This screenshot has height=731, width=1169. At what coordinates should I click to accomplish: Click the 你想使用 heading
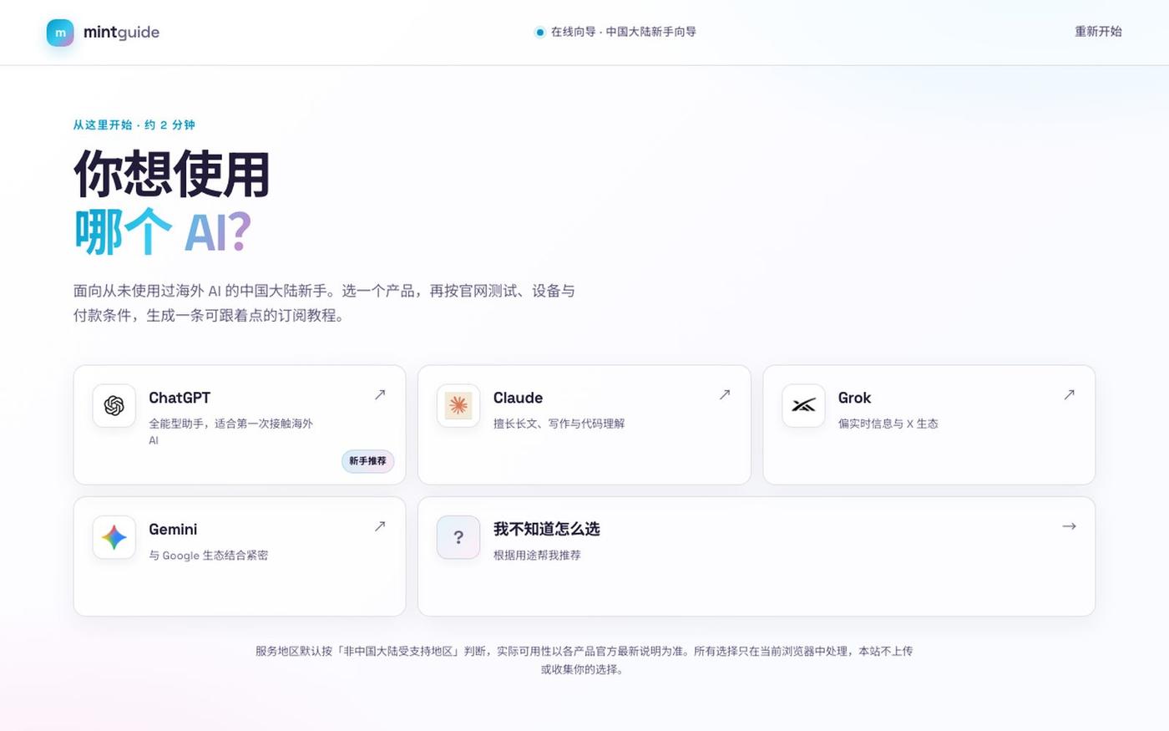pos(172,174)
